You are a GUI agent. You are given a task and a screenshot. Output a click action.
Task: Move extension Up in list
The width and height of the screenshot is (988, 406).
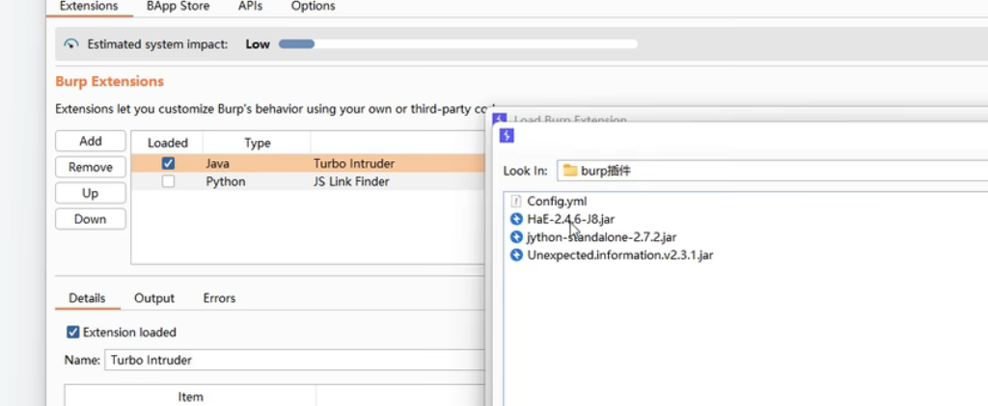click(x=90, y=193)
